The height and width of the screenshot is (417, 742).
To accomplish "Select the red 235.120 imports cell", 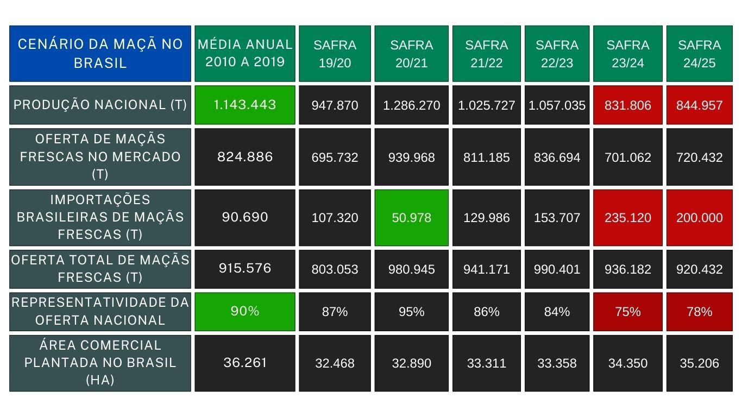I will point(628,217).
